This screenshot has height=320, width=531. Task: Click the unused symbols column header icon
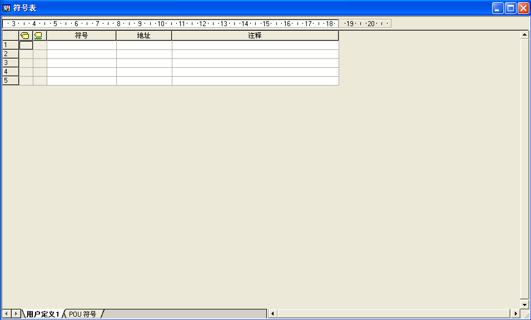[x=39, y=36]
